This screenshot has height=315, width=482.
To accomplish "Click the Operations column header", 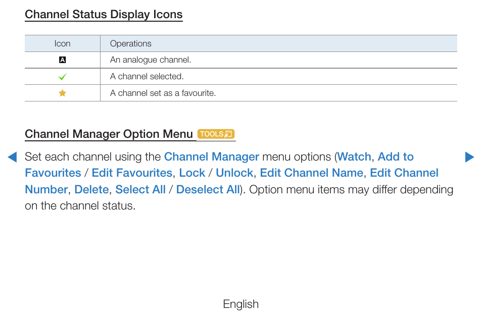I will [131, 43].
